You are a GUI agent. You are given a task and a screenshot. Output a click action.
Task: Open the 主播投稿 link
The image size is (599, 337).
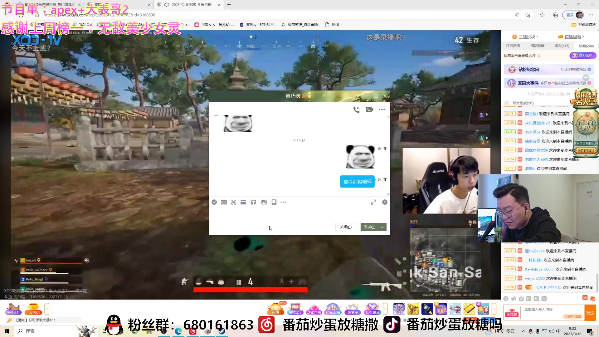[x=526, y=37]
